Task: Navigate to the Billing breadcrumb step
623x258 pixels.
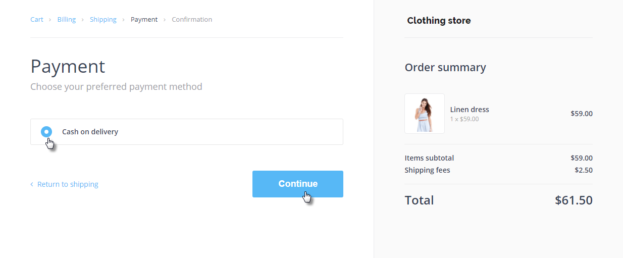Action: (67, 20)
